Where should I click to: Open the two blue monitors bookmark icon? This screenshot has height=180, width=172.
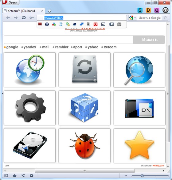82,24
